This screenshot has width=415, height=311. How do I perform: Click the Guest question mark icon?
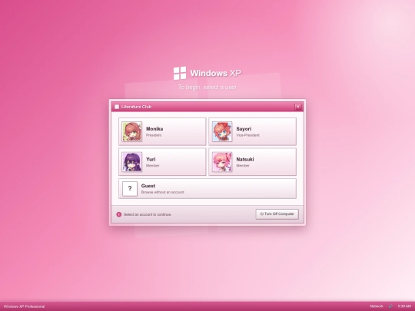click(130, 189)
